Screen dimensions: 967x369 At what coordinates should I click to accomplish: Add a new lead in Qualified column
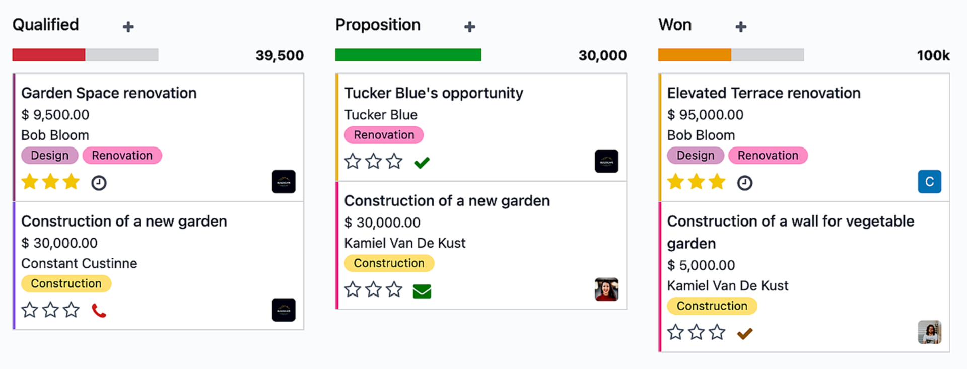click(x=128, y=27)
